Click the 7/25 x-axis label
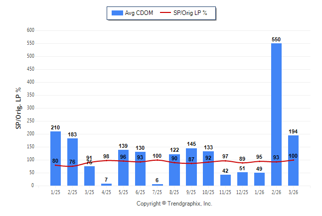The image size is (322, 216). pos(157,192)
